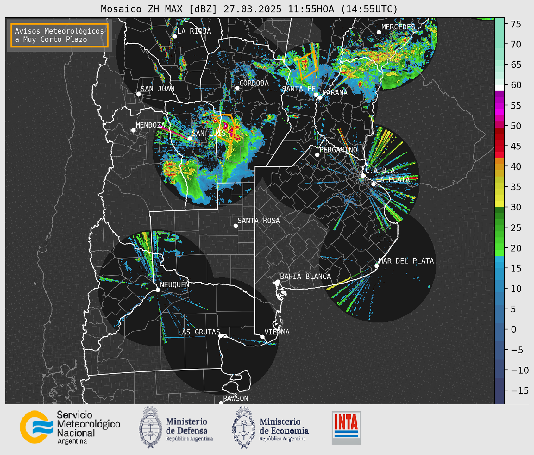This screenshot has height=455, width=534.
Task: Click the LA RIOJA city label
Action: point(194,31)
